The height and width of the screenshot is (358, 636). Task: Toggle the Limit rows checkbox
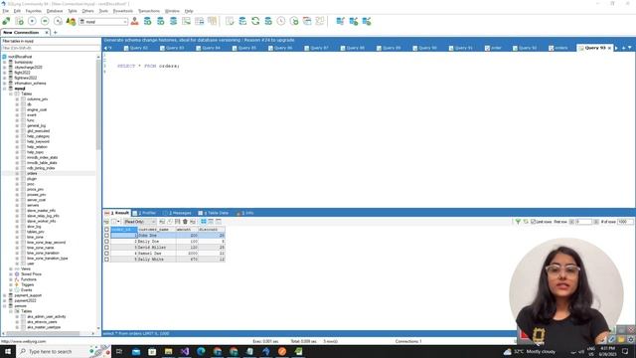(533, 222)
